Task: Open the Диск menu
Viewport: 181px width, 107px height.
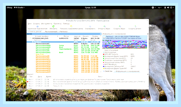Action: tap(29, 24)
